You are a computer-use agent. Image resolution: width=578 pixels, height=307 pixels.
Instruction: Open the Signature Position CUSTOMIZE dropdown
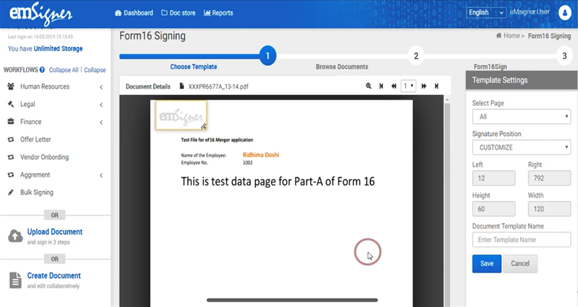pyautogui.click(x=521, y=147)
